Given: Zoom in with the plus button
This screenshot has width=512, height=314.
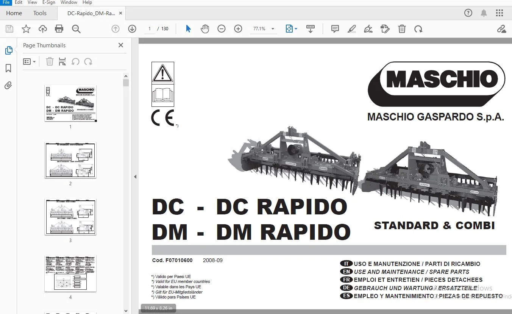Looking at the screenshot, I should point(238,29).
